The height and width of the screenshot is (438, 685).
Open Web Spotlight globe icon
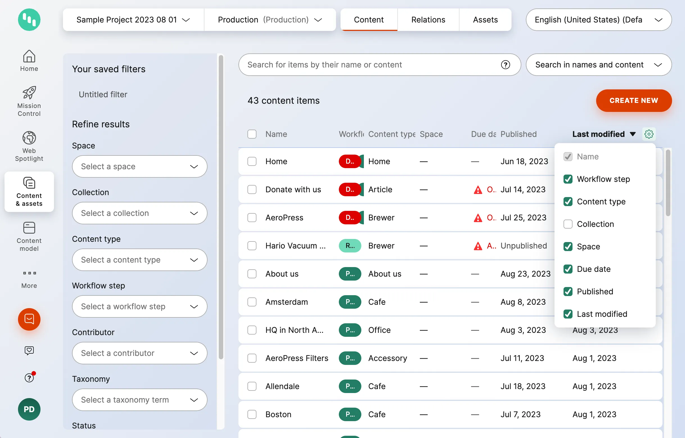click(29, 138)
